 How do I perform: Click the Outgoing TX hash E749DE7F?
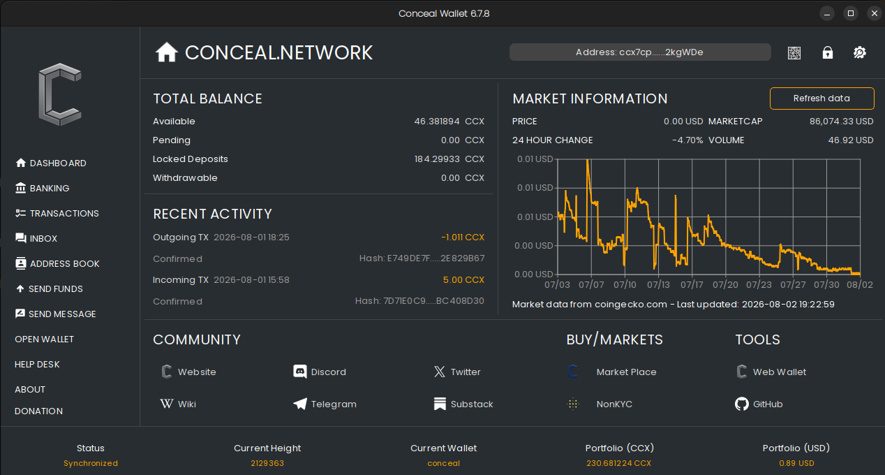coord(422,258)
